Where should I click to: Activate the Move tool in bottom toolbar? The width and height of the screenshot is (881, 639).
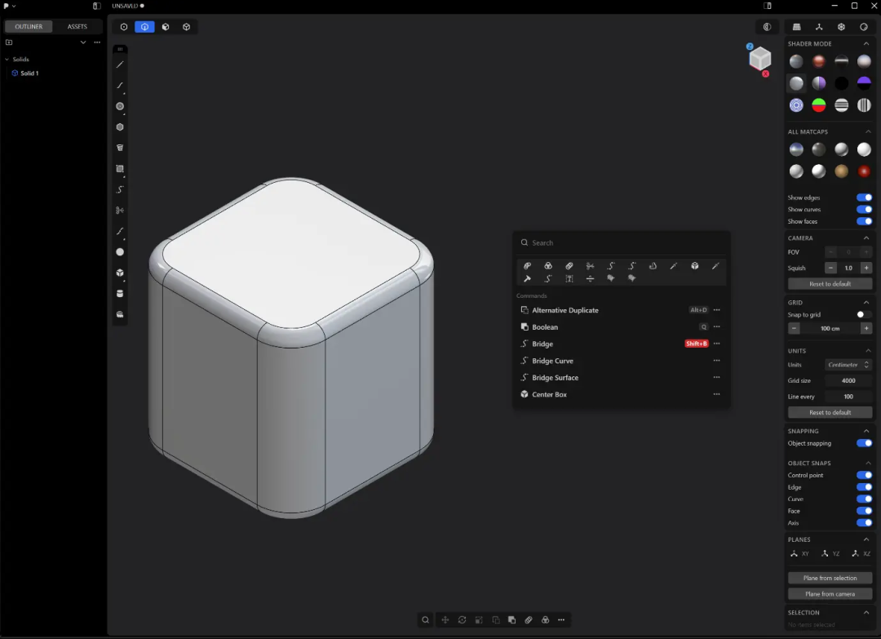[x=445, y=619]
